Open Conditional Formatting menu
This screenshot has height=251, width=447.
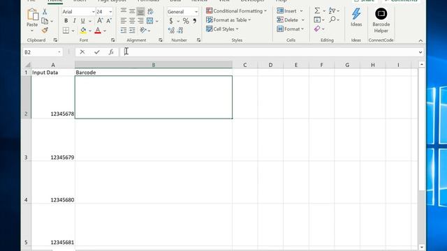[236, 11]
